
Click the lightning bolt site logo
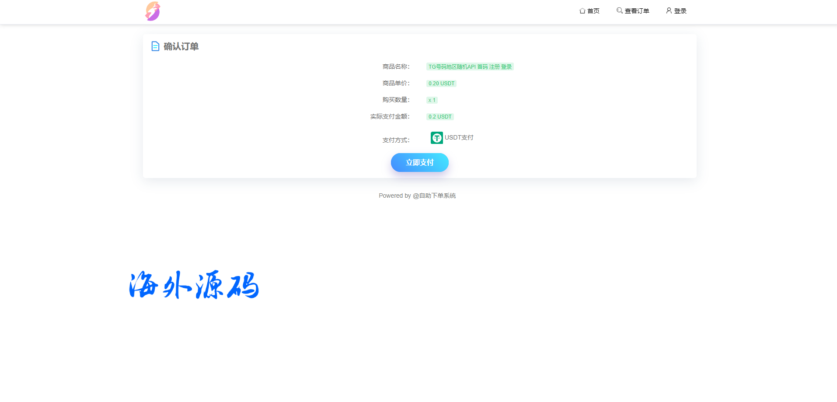(153, 11)
